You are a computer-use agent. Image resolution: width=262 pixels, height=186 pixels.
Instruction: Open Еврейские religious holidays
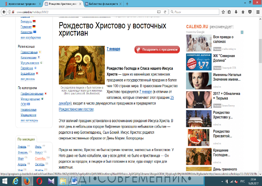[27, 68]
